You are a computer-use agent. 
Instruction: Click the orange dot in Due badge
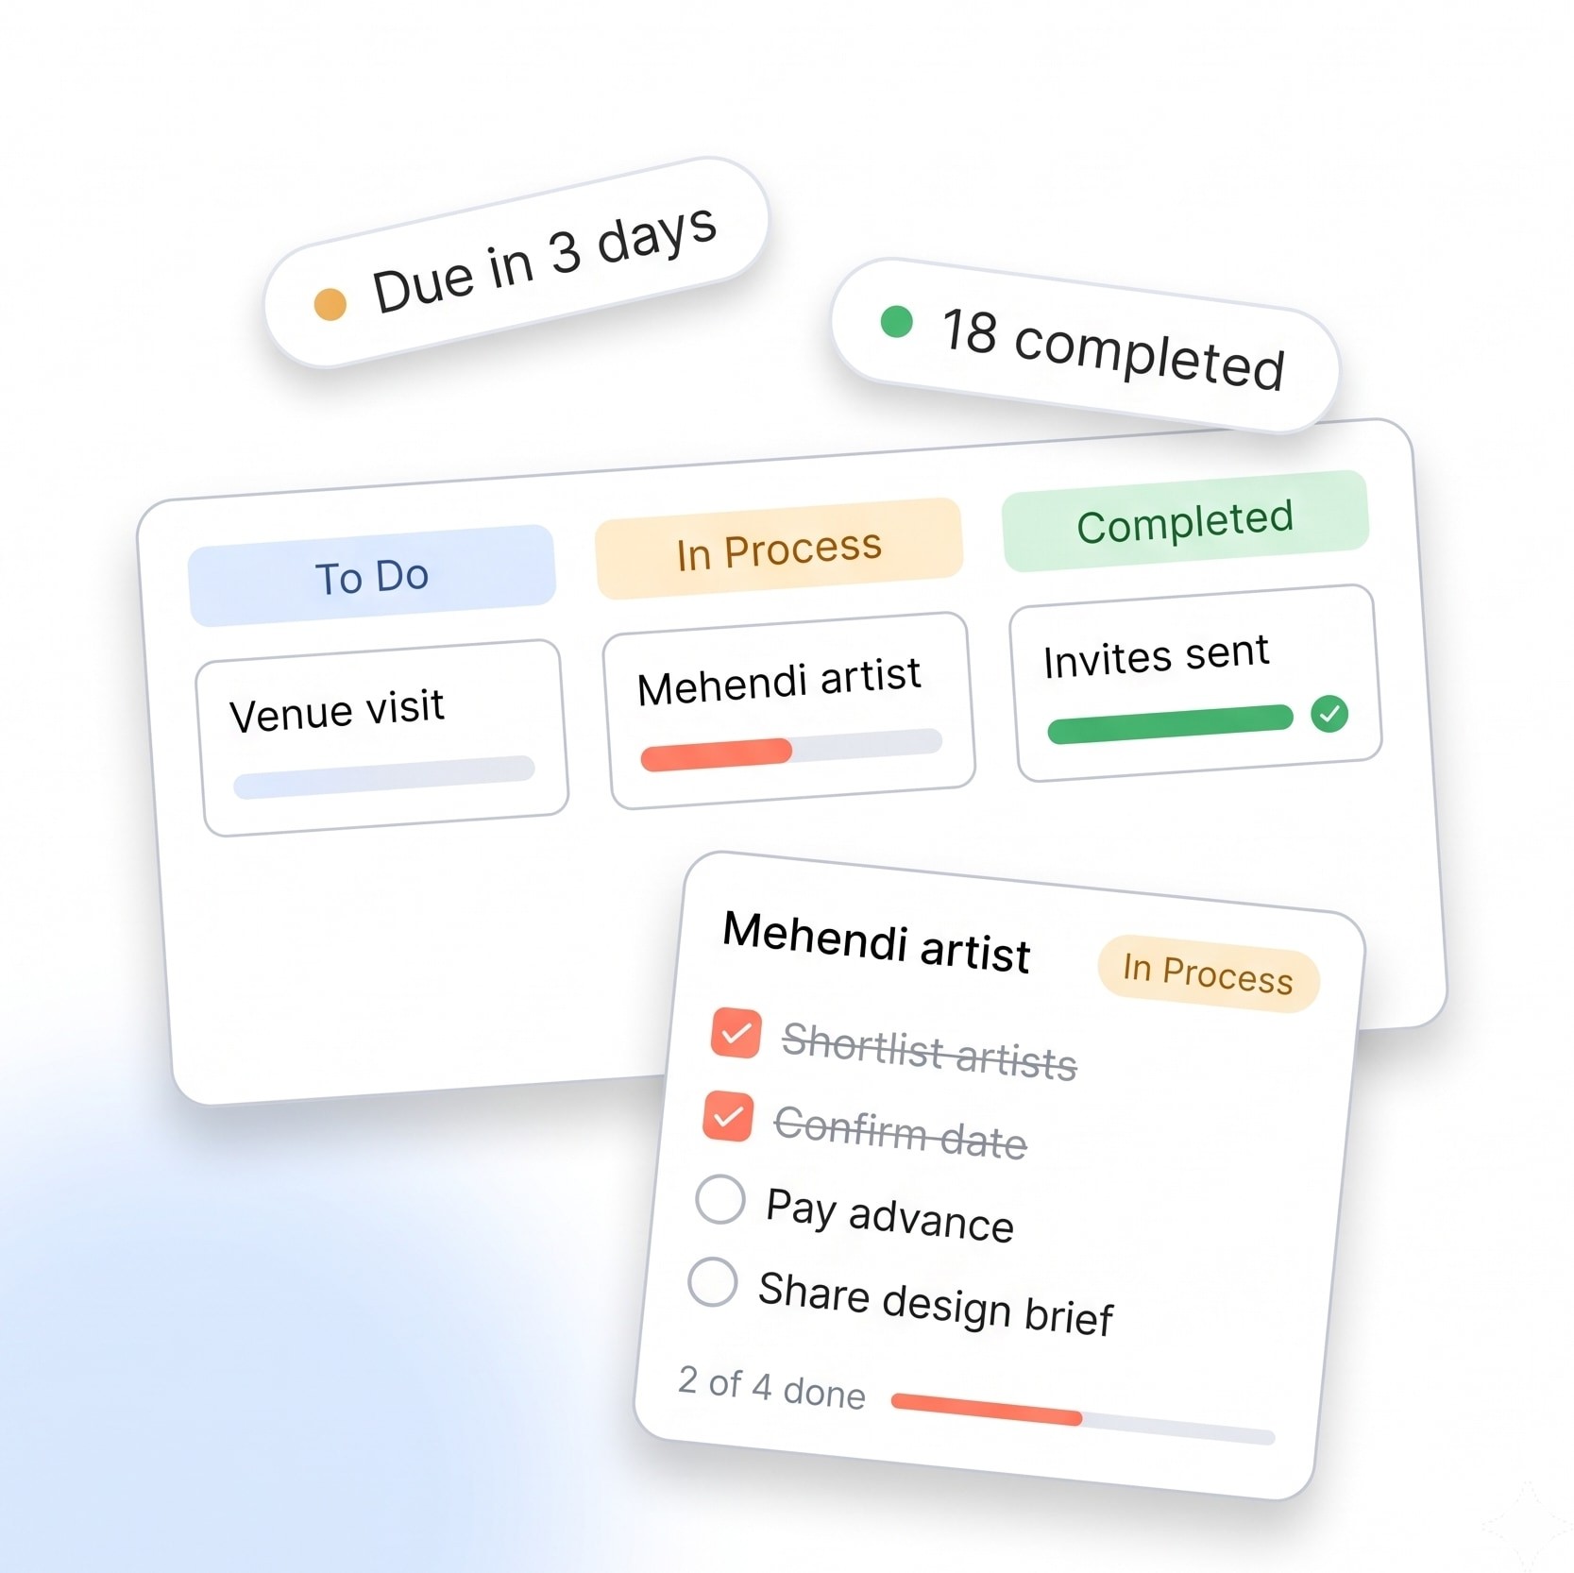pyautogui.click(x=330, y=304)
